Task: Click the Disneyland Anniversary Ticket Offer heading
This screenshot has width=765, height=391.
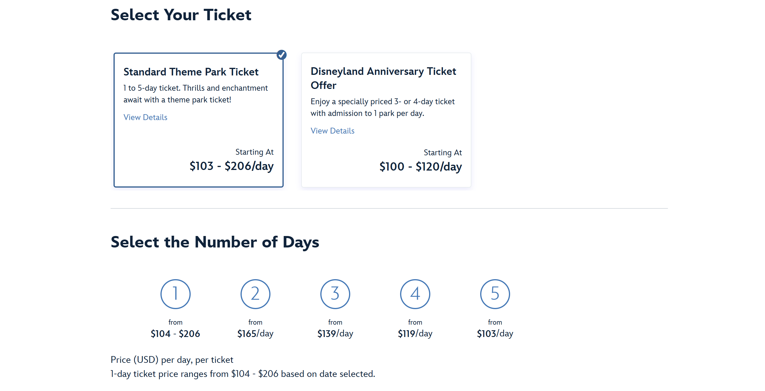Action: 383,78
